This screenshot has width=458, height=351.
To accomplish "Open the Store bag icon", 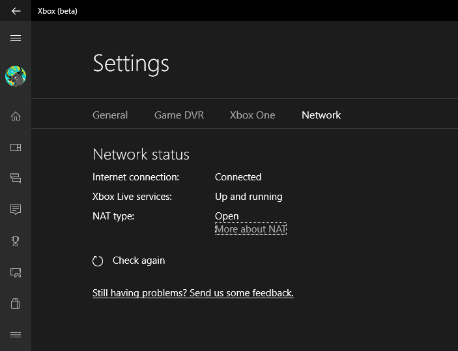I will pyautogui.click(x=16, y=303).
